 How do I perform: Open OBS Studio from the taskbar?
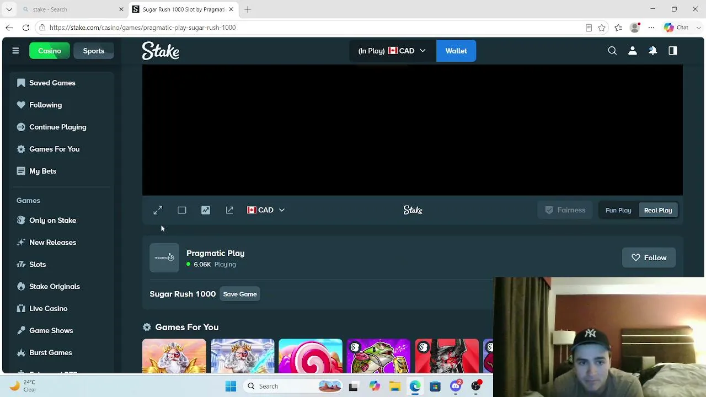476,386
